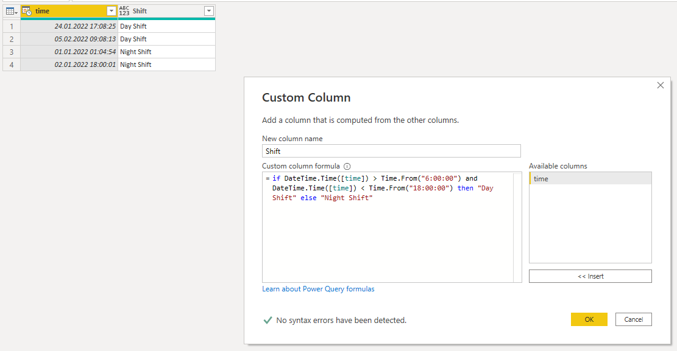Image resolution: width=677 pixels, height=351 pixels.
Task: Select cell 01.01.2022 01:04:54
Action: click(69, 52)
